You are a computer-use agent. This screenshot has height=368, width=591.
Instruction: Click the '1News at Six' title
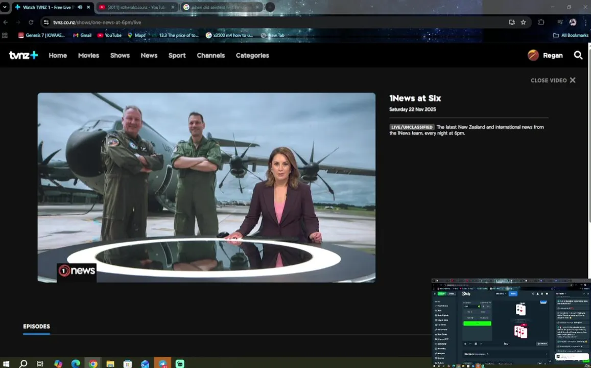tap(415, 99)
